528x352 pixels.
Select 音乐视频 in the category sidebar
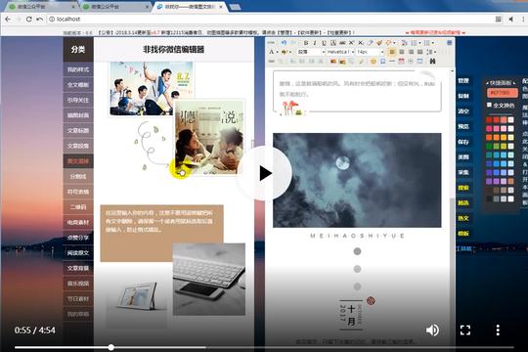click(78, 284)
